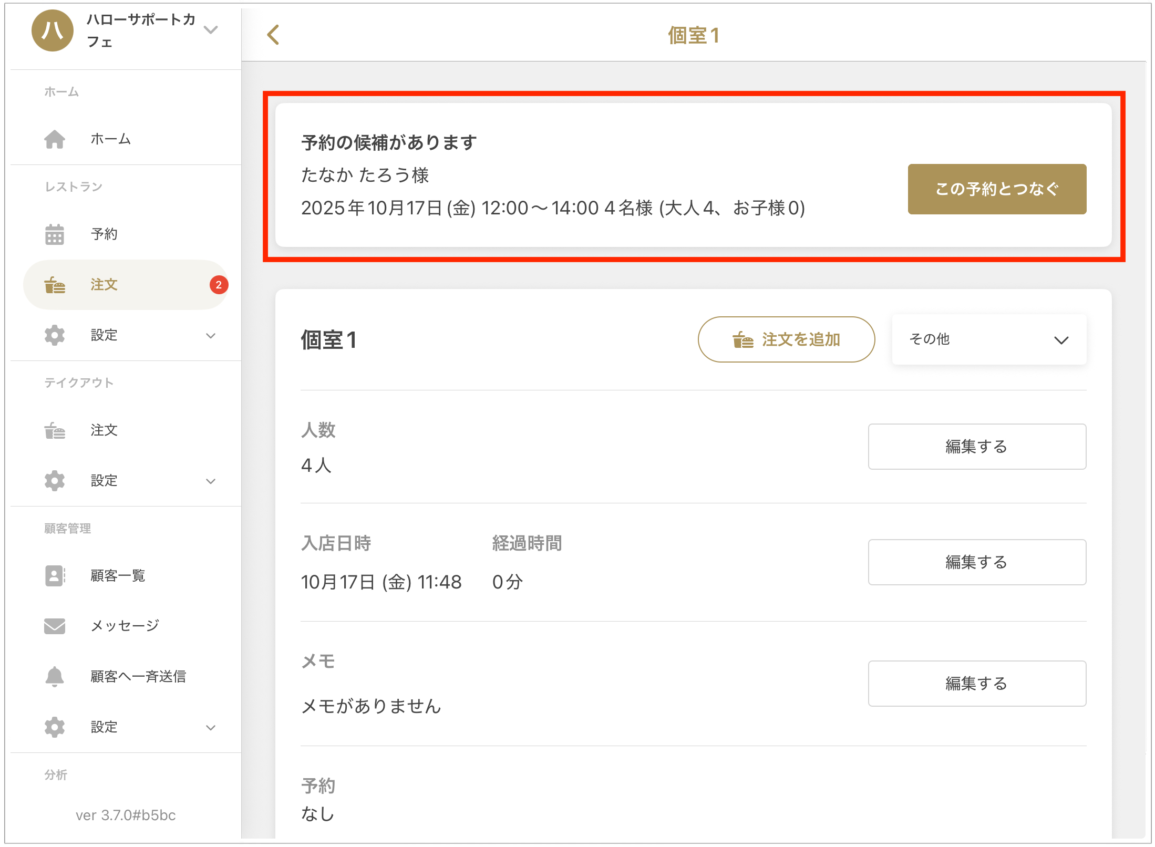Expand restaurant 設定 submenu chevron
The width and height of the screenshot is (1155, 847).
(211, 336)
